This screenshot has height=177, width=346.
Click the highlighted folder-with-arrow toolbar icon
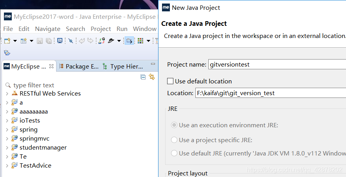pos(129,41)
